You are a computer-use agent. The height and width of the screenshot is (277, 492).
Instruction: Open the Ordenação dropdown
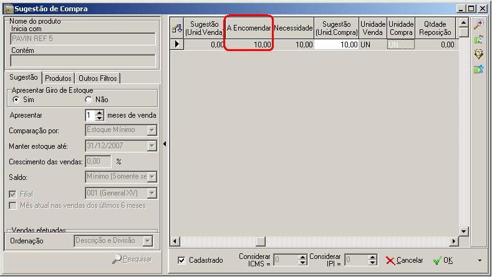[x=147, y=241]
